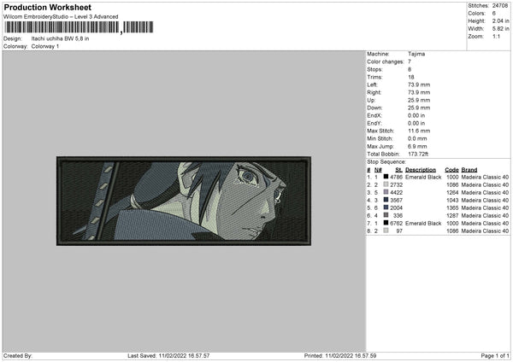Click the Right value 73.9 mm
This screenshot has height=362, width=513.
click(x=419, y=92)
